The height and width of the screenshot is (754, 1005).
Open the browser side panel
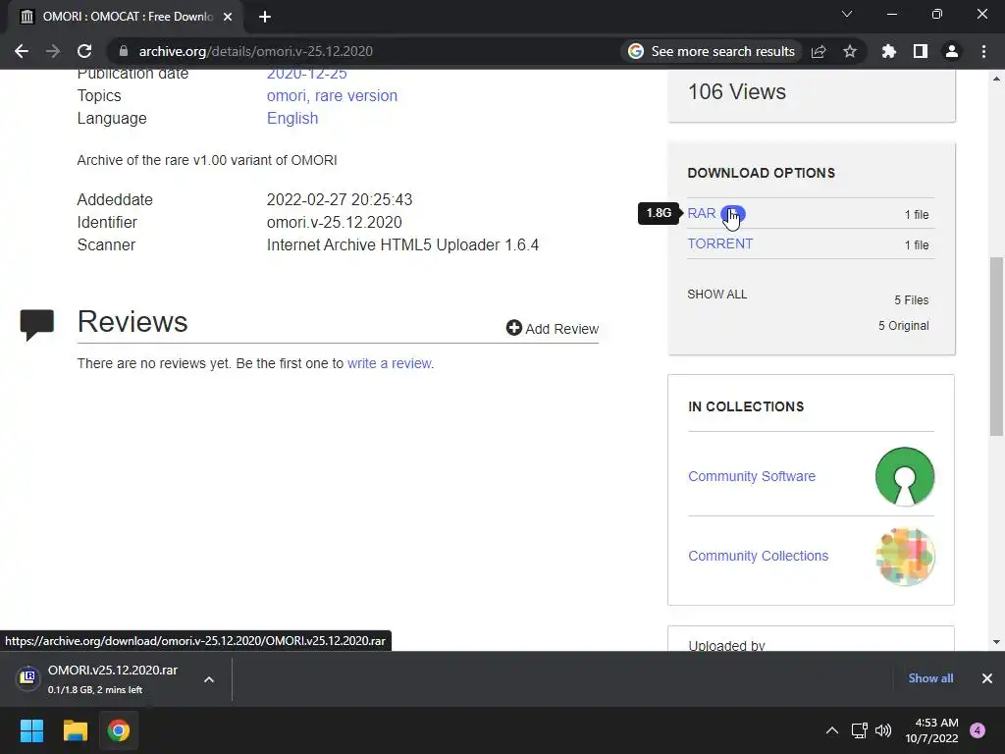click(921, 51)
